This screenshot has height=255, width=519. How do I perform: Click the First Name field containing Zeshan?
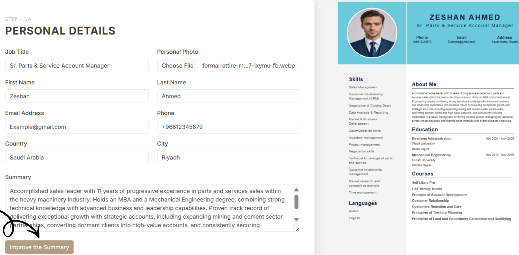click(x=77, y=96)
